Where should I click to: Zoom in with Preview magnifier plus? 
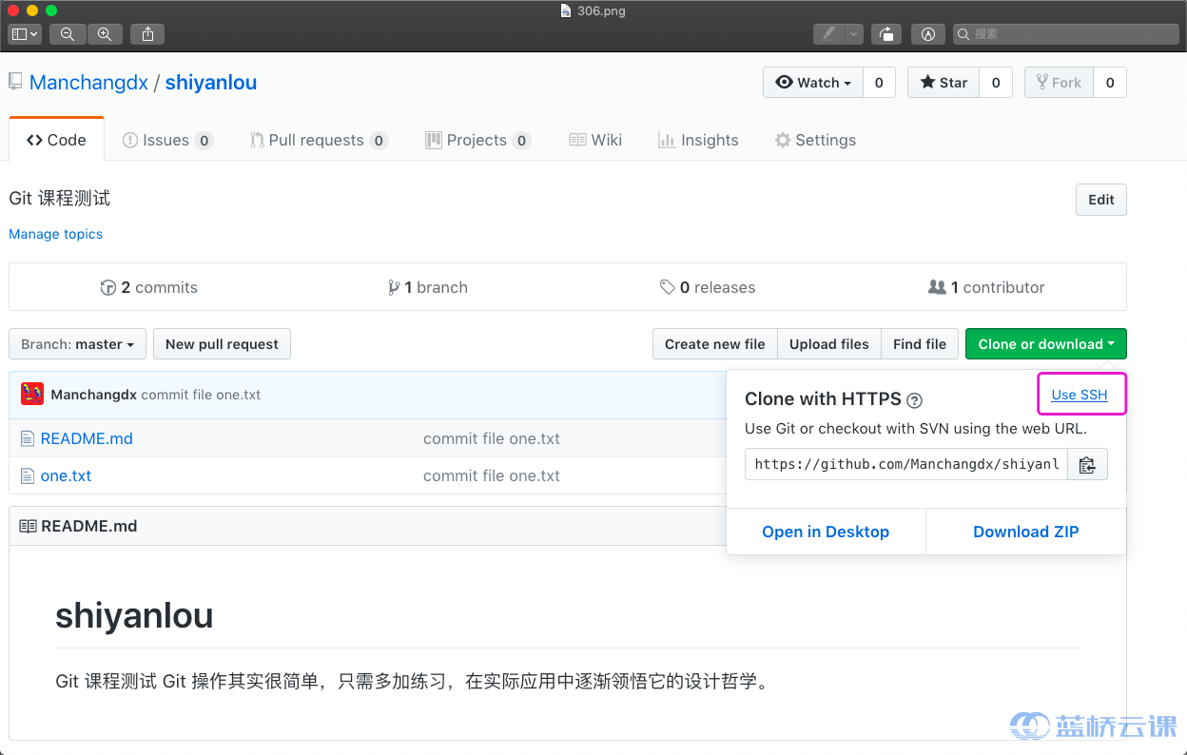(105, 34)
